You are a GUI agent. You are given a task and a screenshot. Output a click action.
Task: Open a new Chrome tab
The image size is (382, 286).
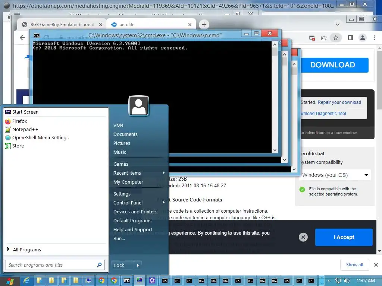204,25
